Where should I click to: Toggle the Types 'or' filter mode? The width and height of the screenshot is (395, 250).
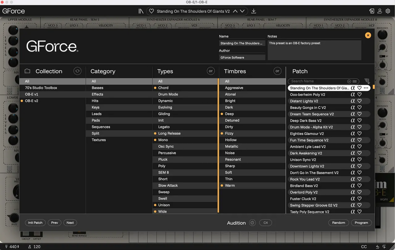point(211,71)
